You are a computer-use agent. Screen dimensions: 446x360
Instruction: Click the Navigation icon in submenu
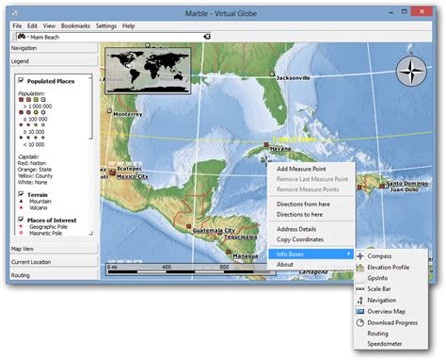[360, 301]
